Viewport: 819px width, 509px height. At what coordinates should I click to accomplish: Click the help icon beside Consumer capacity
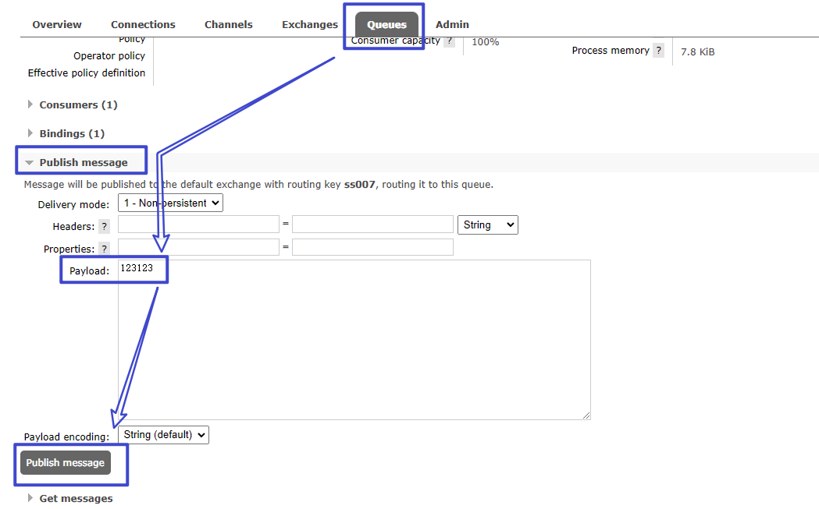click(x=449, y=41)
